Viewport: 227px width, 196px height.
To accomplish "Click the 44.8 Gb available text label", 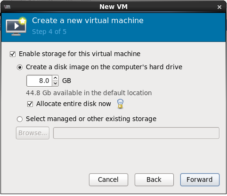I will pos(89,93).
